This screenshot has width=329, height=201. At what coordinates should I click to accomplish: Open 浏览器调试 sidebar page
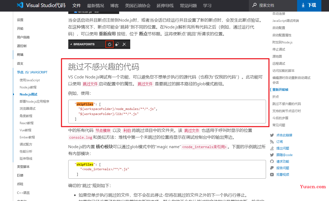point(27,108)
